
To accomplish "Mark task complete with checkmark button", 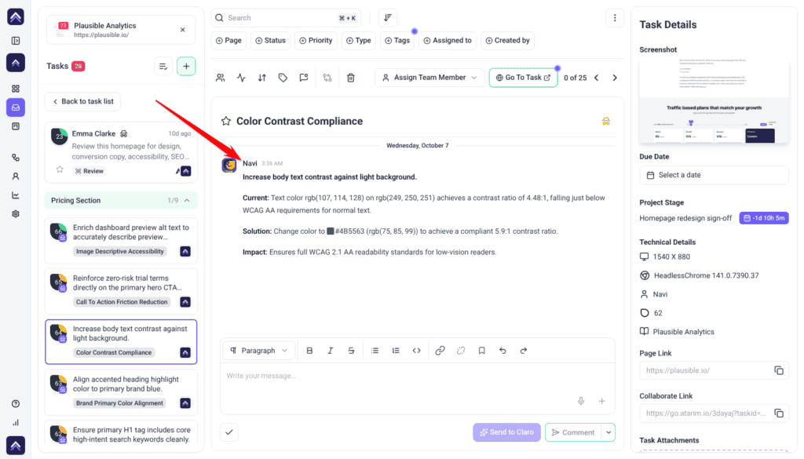I will tap(229, 432).
